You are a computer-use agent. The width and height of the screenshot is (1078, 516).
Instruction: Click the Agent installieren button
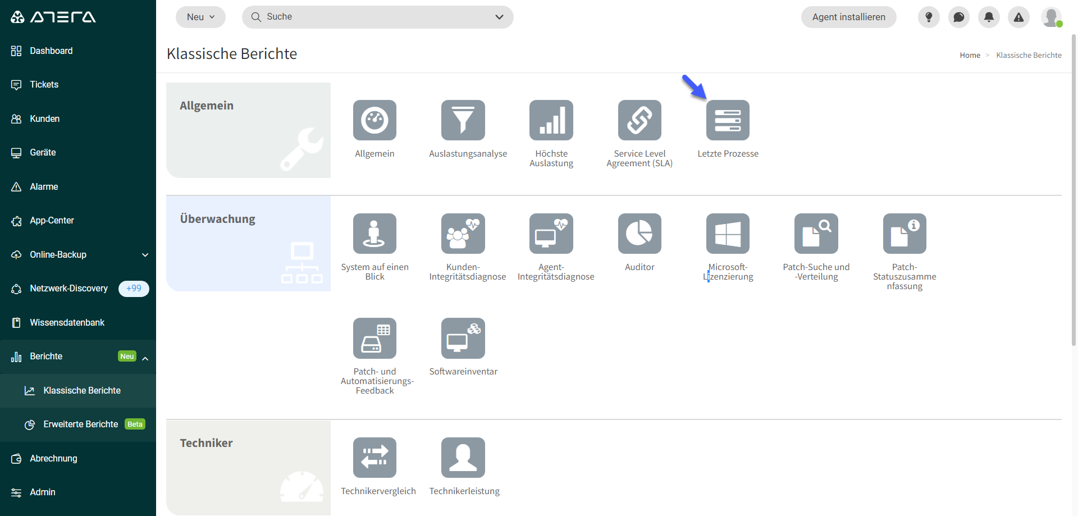point(848,17)
